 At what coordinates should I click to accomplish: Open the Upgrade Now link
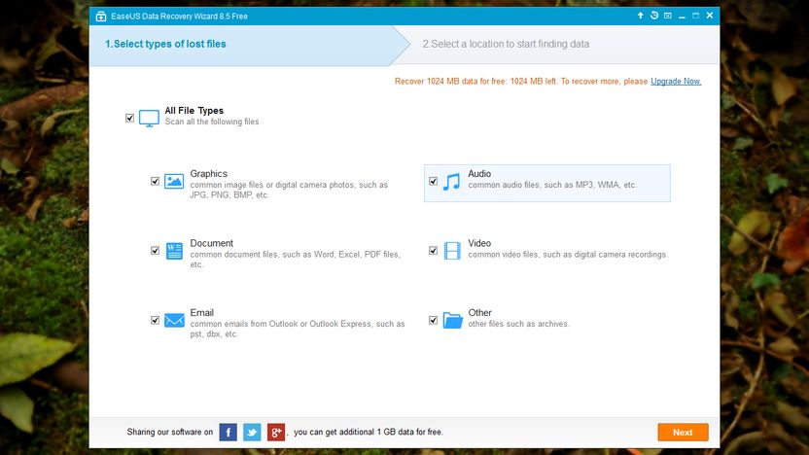[x=676, y=81]
